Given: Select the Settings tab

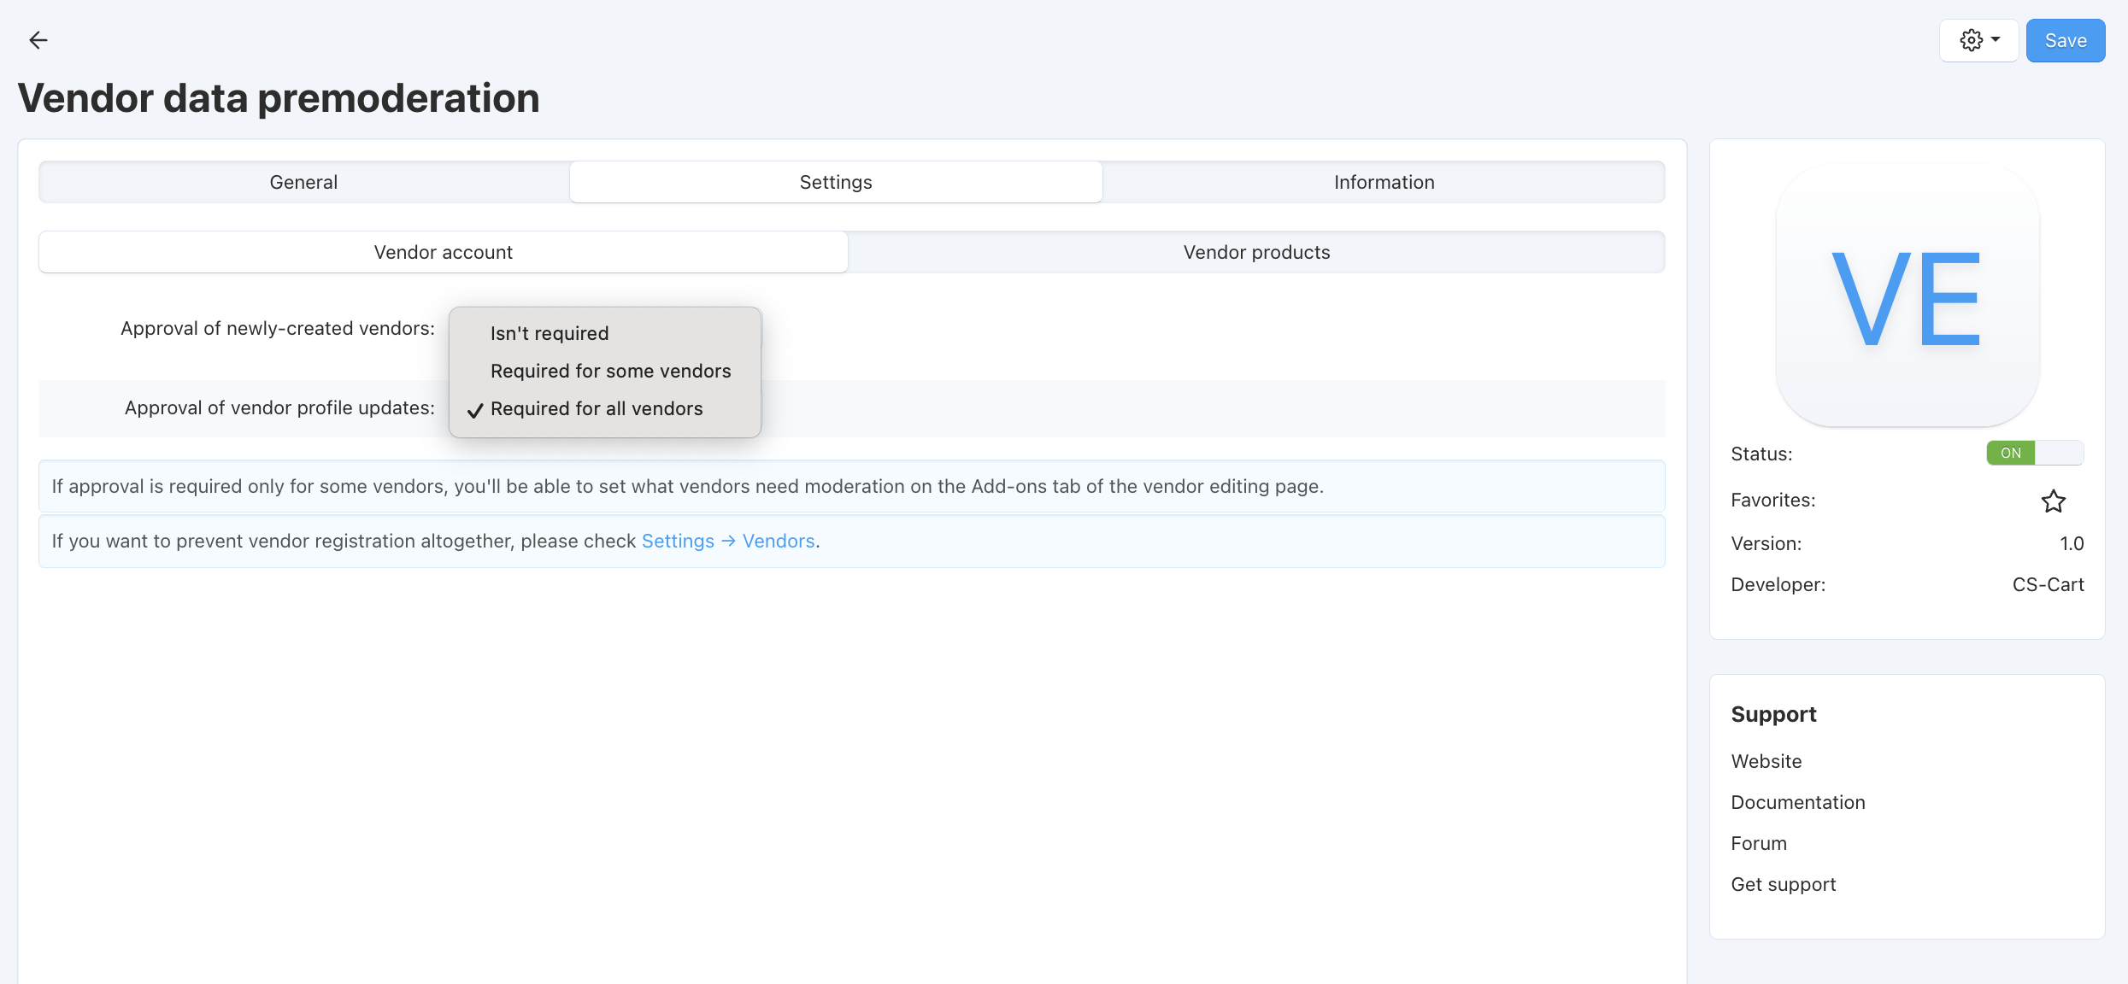Looking at the screenshot, I should tap(836, 182).
